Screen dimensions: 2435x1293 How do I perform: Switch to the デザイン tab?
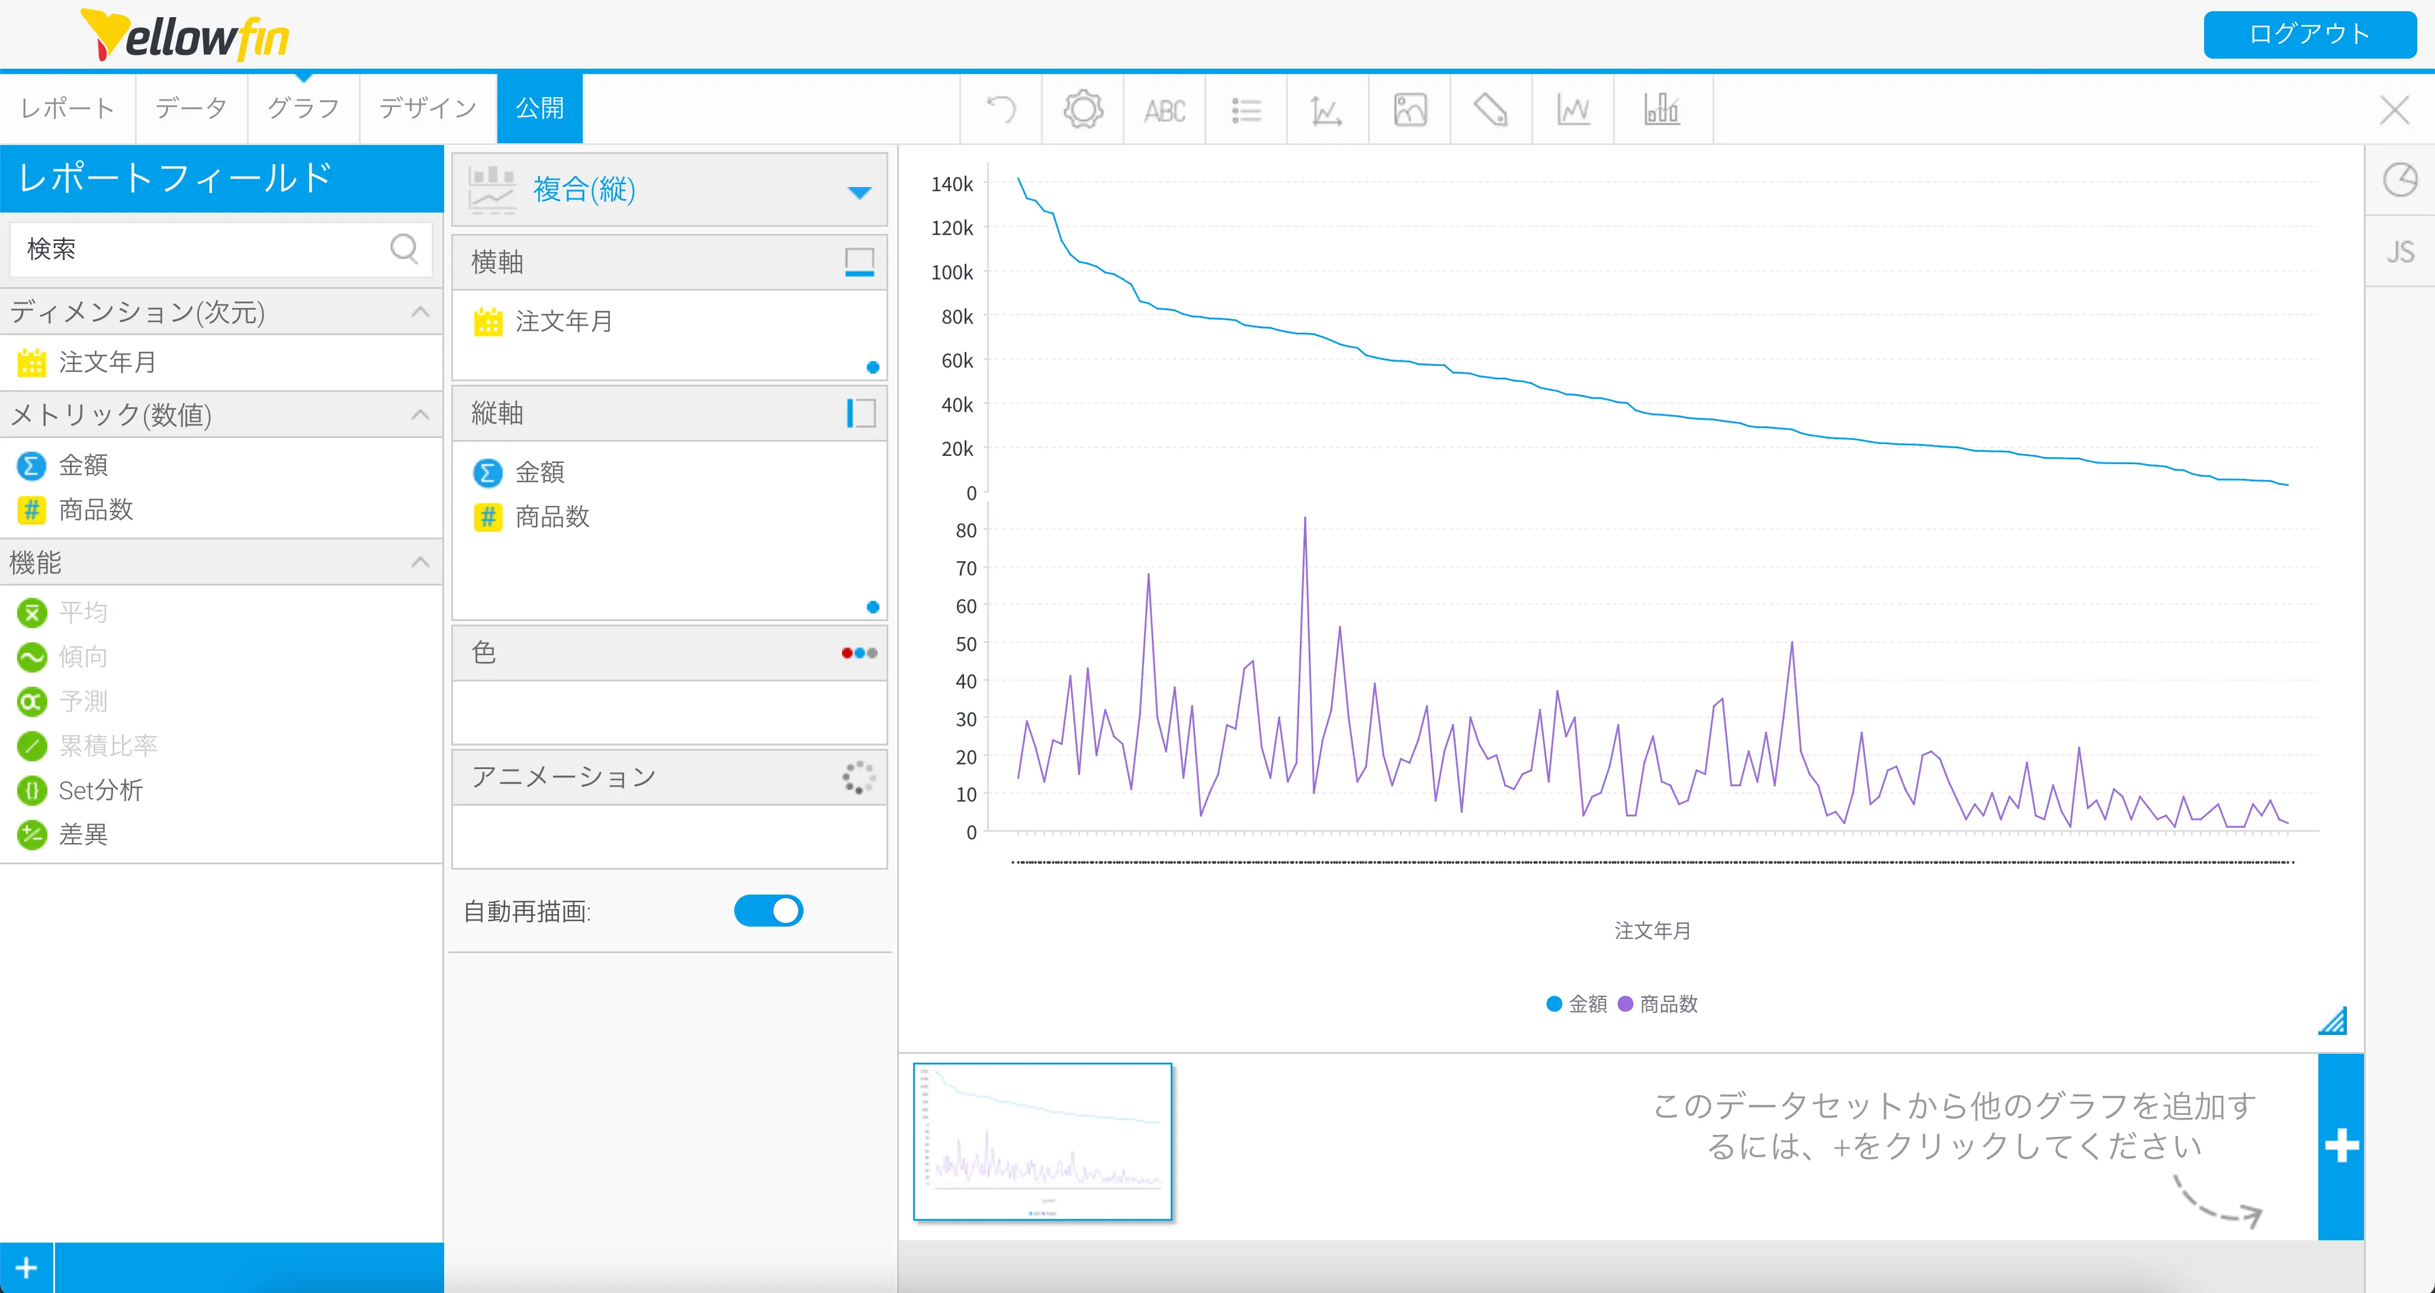point(428,109)
